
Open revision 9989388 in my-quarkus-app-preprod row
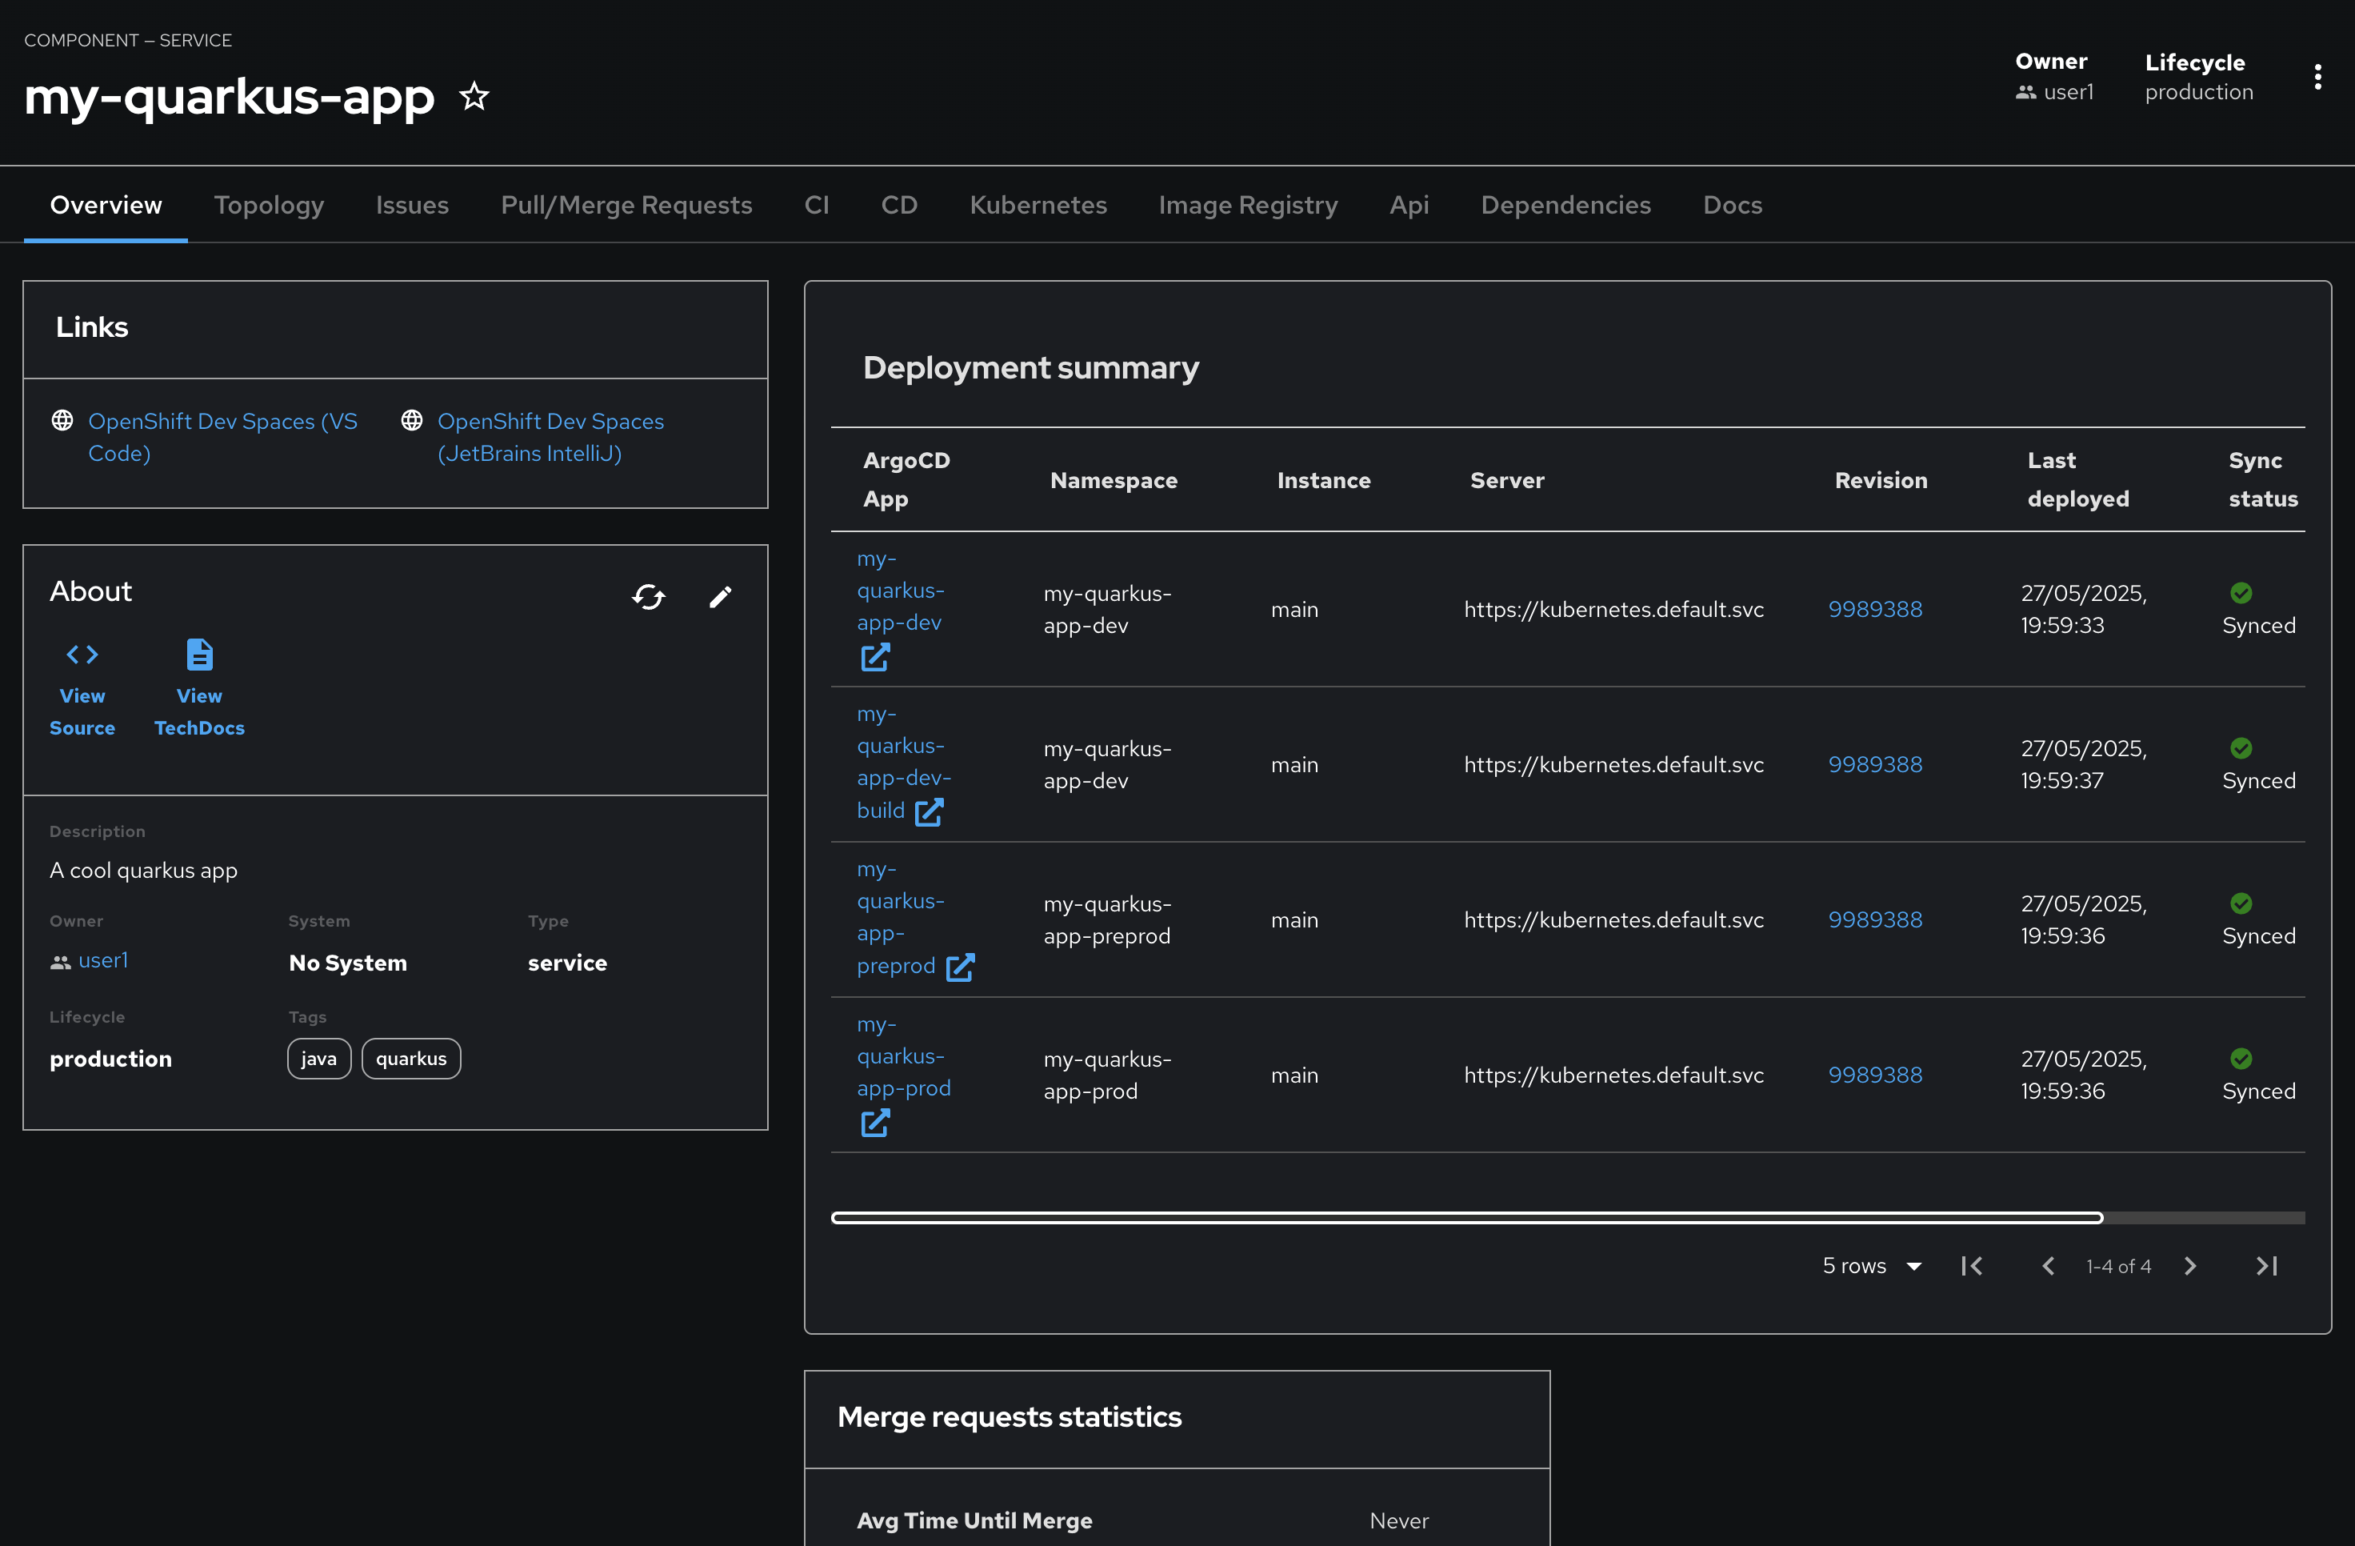(1875, 920)
